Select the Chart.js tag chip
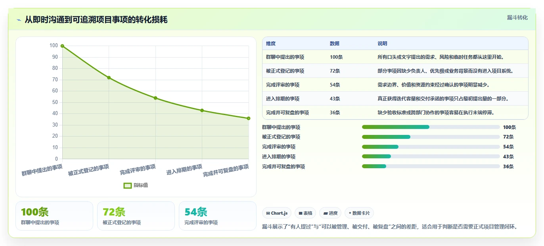This screenshot has width=544, height=246. [277, 213]
